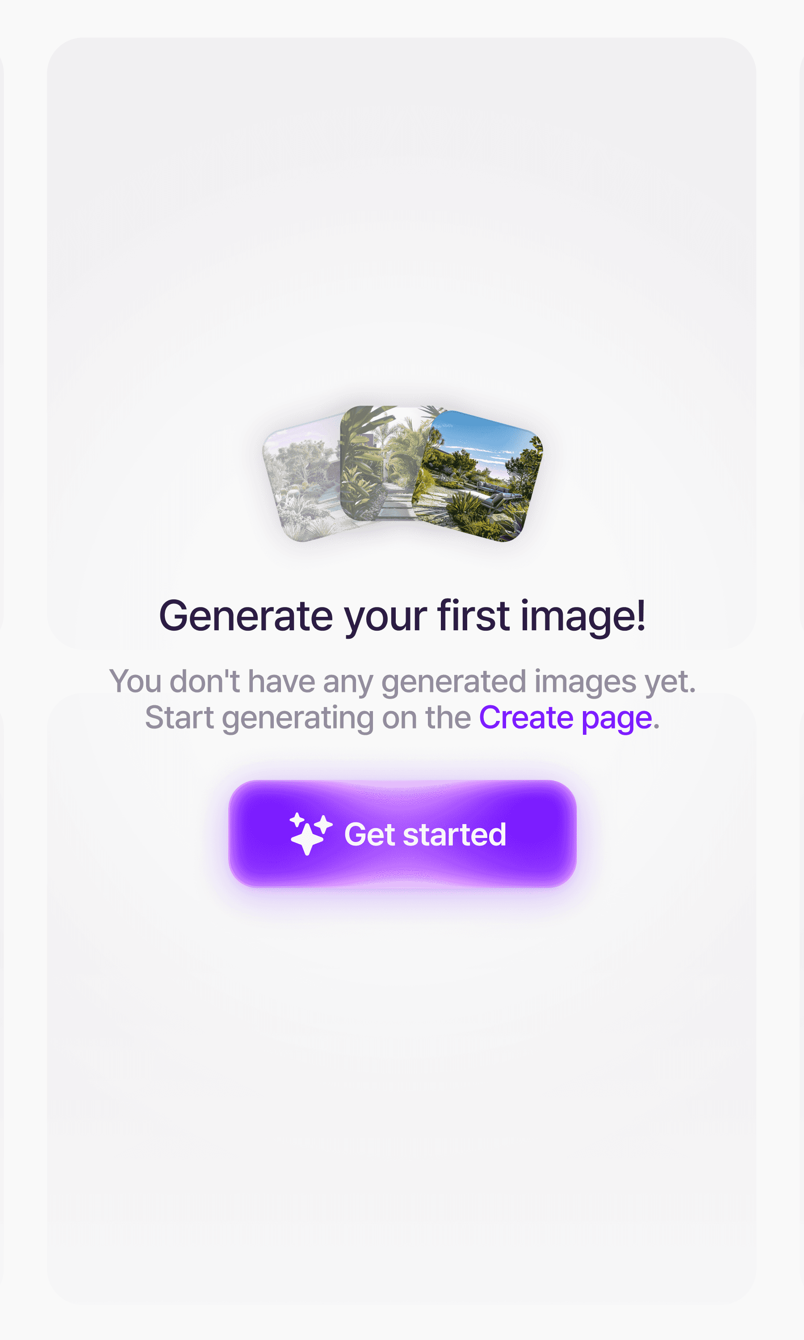Click the "Generate your first image!" heading
Image resolution: width=804 pixels, height=1340 pixels.
click(x=402, y=616)
